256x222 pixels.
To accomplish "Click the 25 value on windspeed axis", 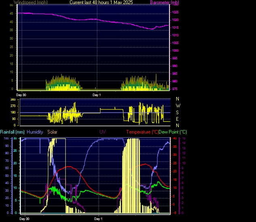I will [x=11, y=47].
